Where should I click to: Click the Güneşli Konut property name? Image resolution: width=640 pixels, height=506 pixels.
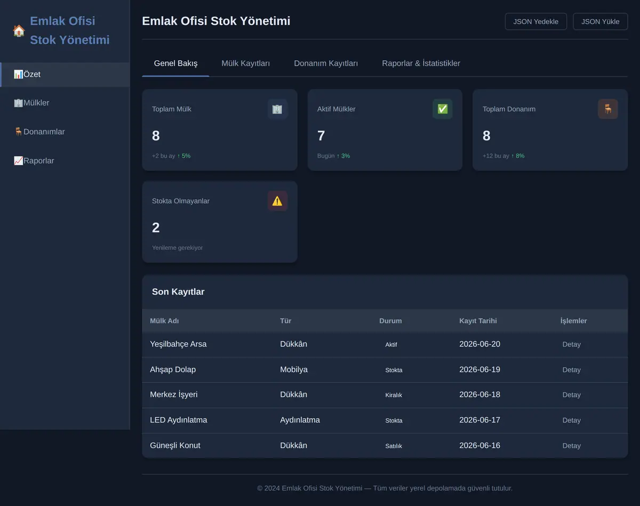[x=175, y=446]
